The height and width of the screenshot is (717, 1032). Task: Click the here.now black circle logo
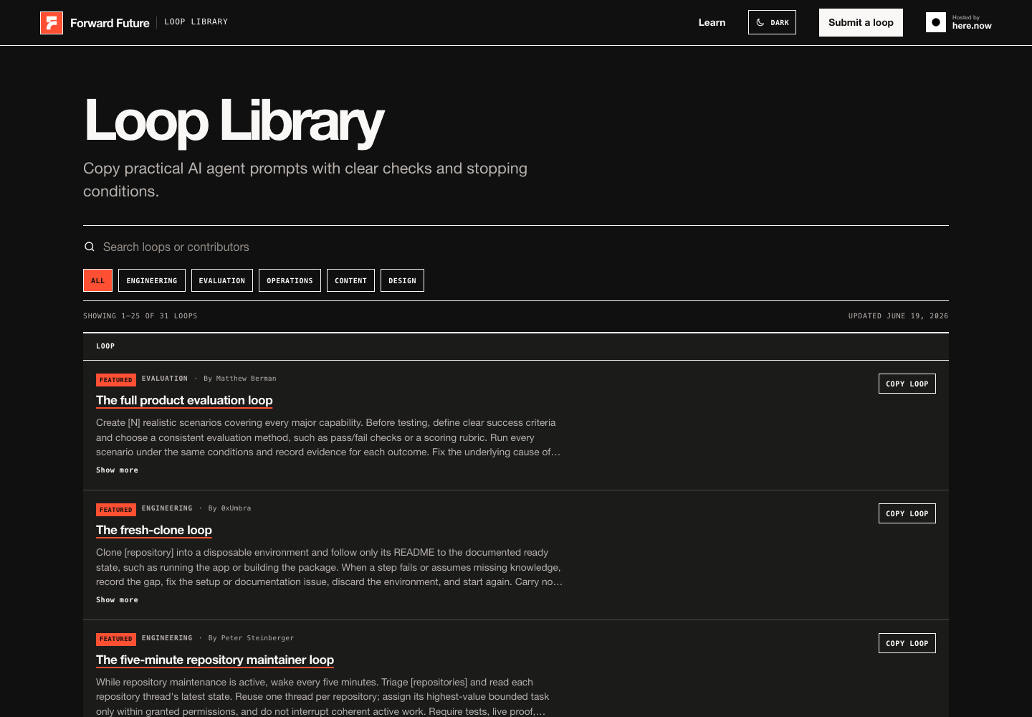tap(936, 22)
